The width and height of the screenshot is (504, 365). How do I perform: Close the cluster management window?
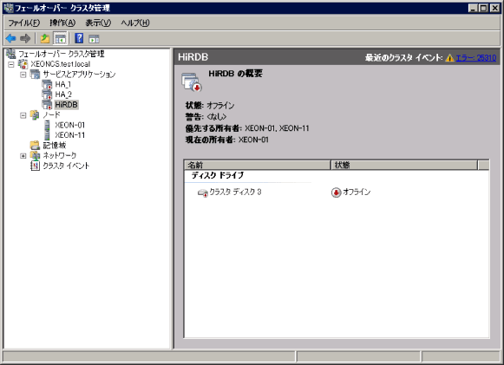[x=494, y=8]
